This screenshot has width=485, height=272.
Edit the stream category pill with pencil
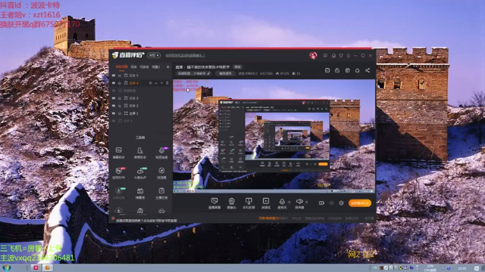click(194, 73)
